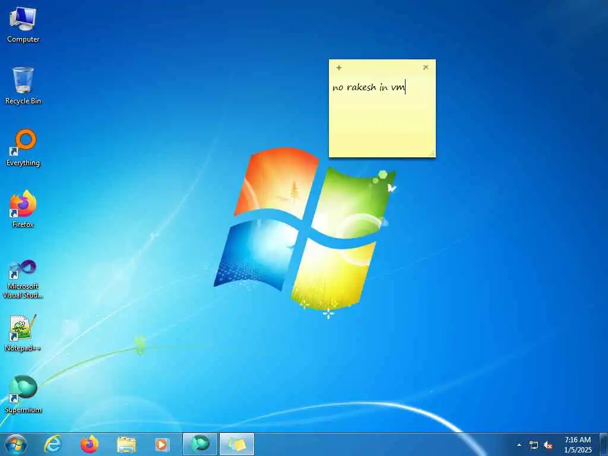The height and width of the screenshot is (456, 608).
Task: Open Windows Media Player from taskbar
Action: click(162, 445)
